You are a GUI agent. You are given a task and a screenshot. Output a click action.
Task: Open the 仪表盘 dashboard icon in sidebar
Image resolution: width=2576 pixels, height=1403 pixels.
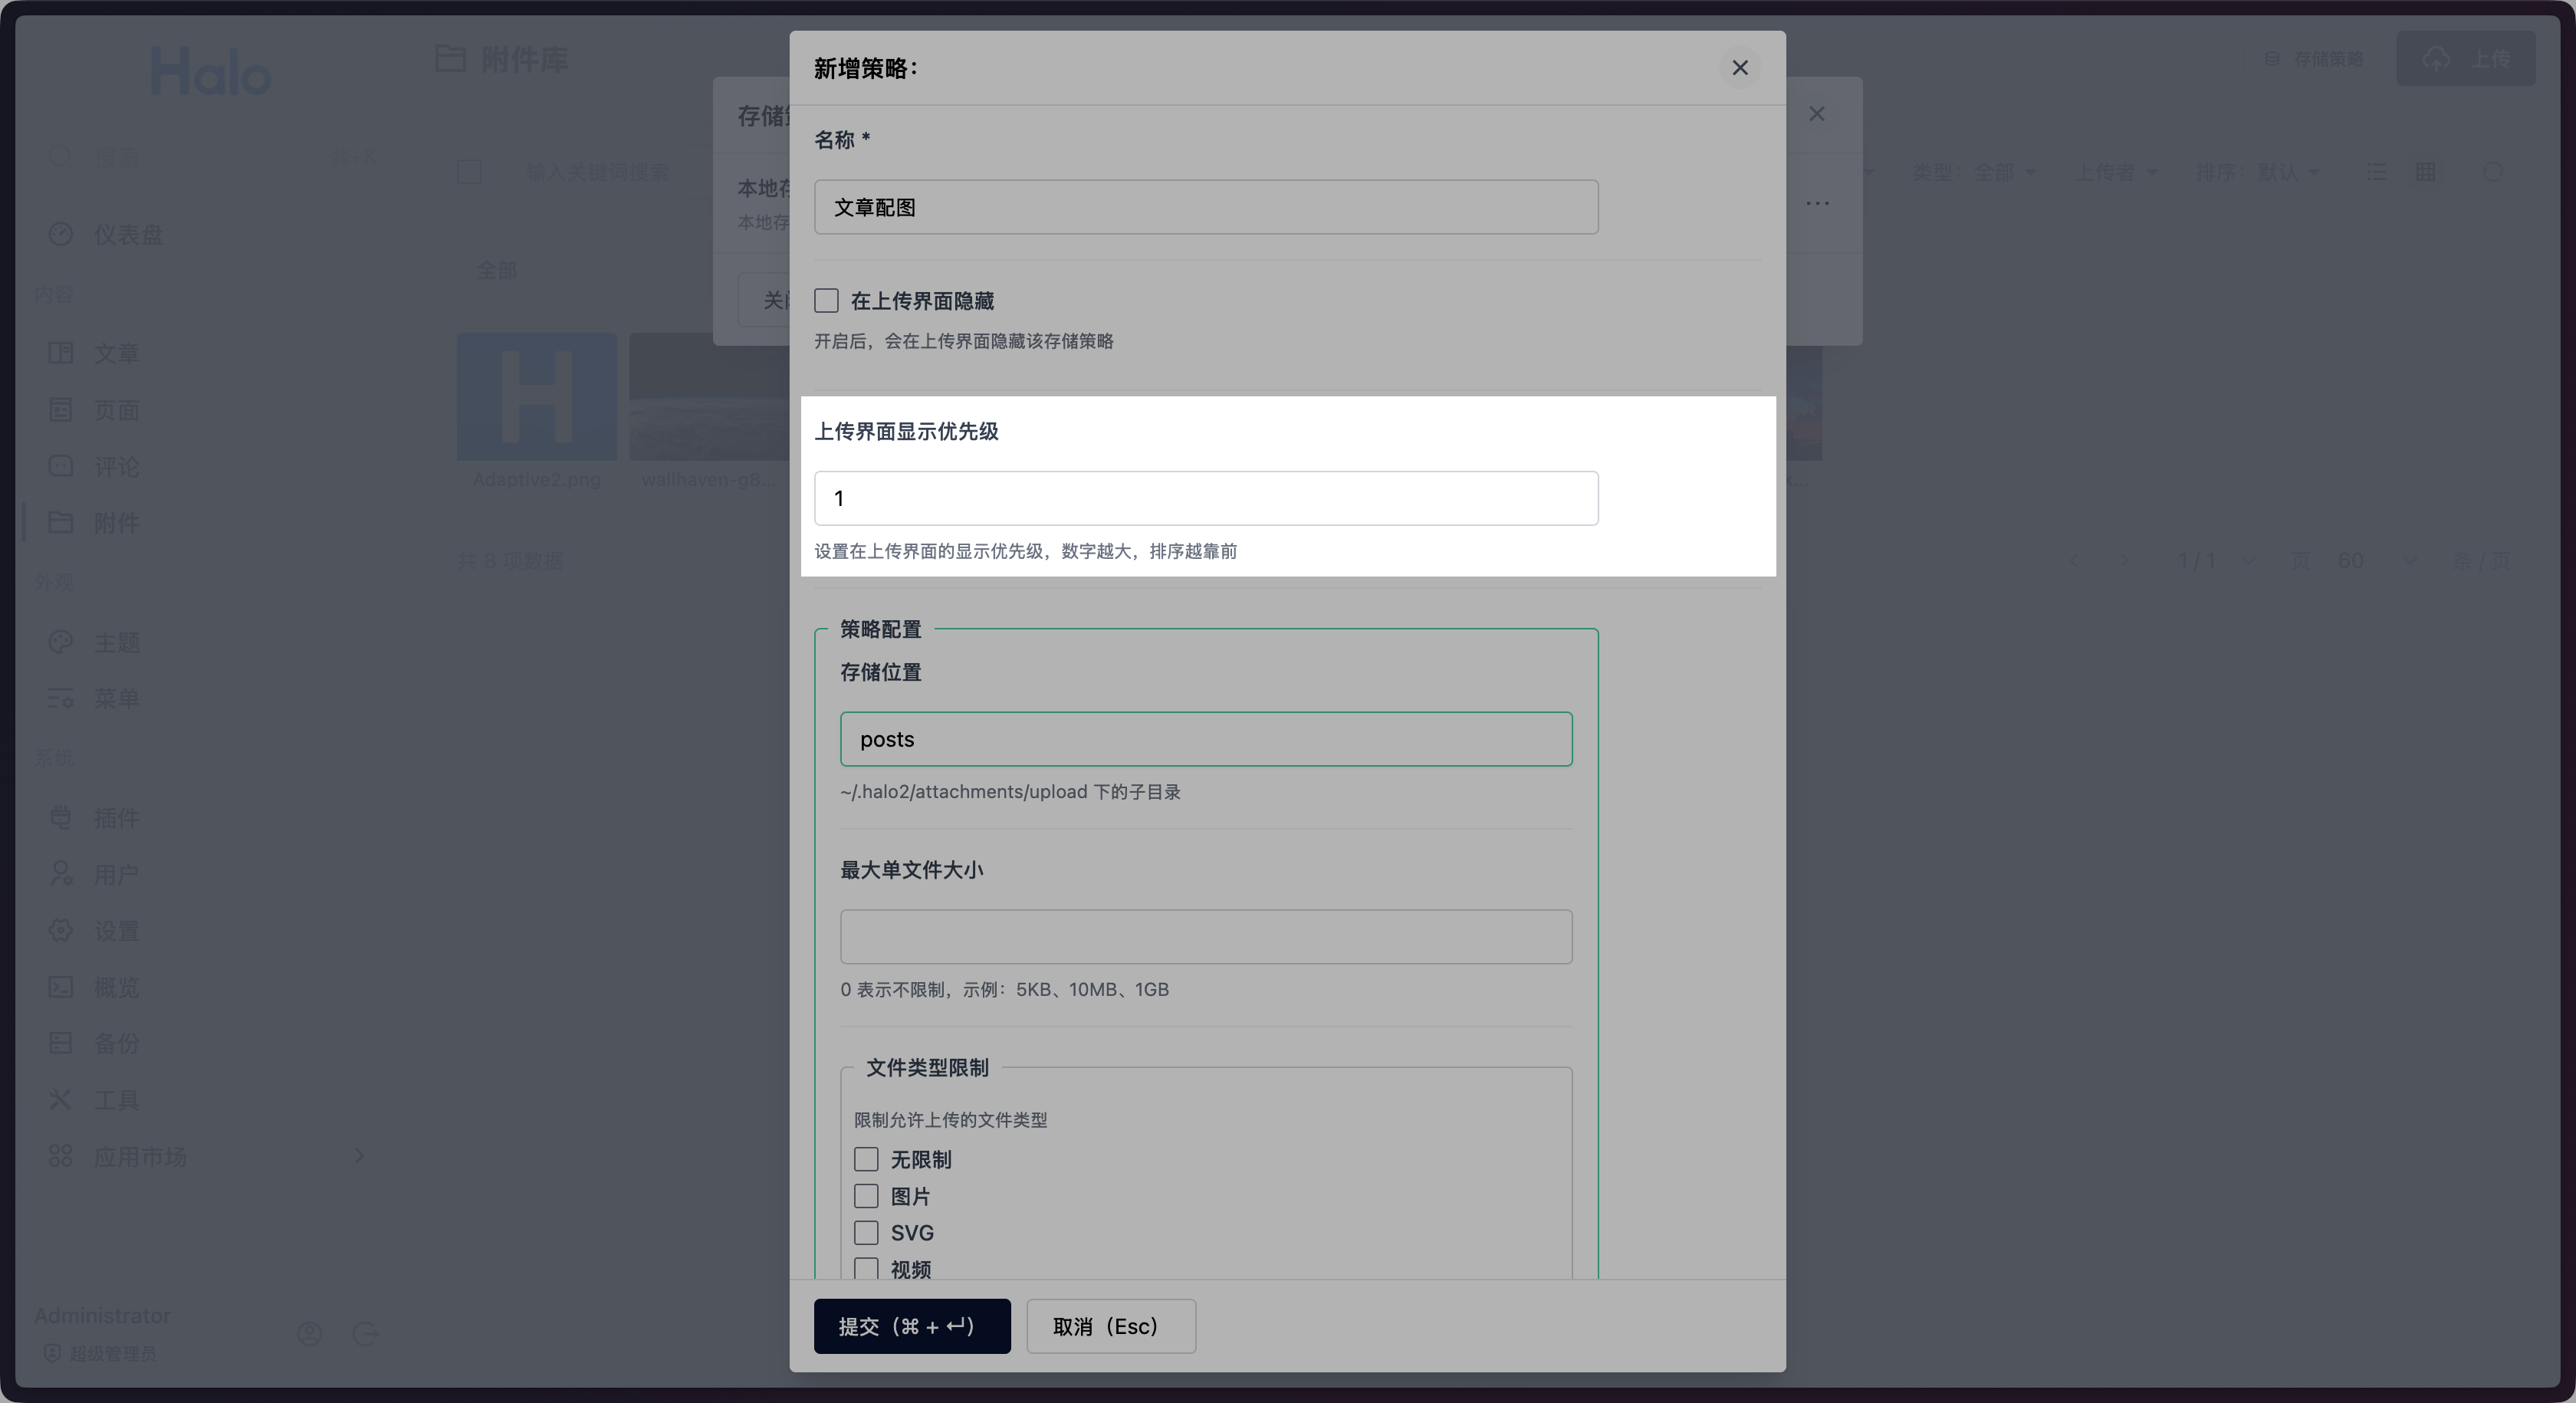pos(61,233)
